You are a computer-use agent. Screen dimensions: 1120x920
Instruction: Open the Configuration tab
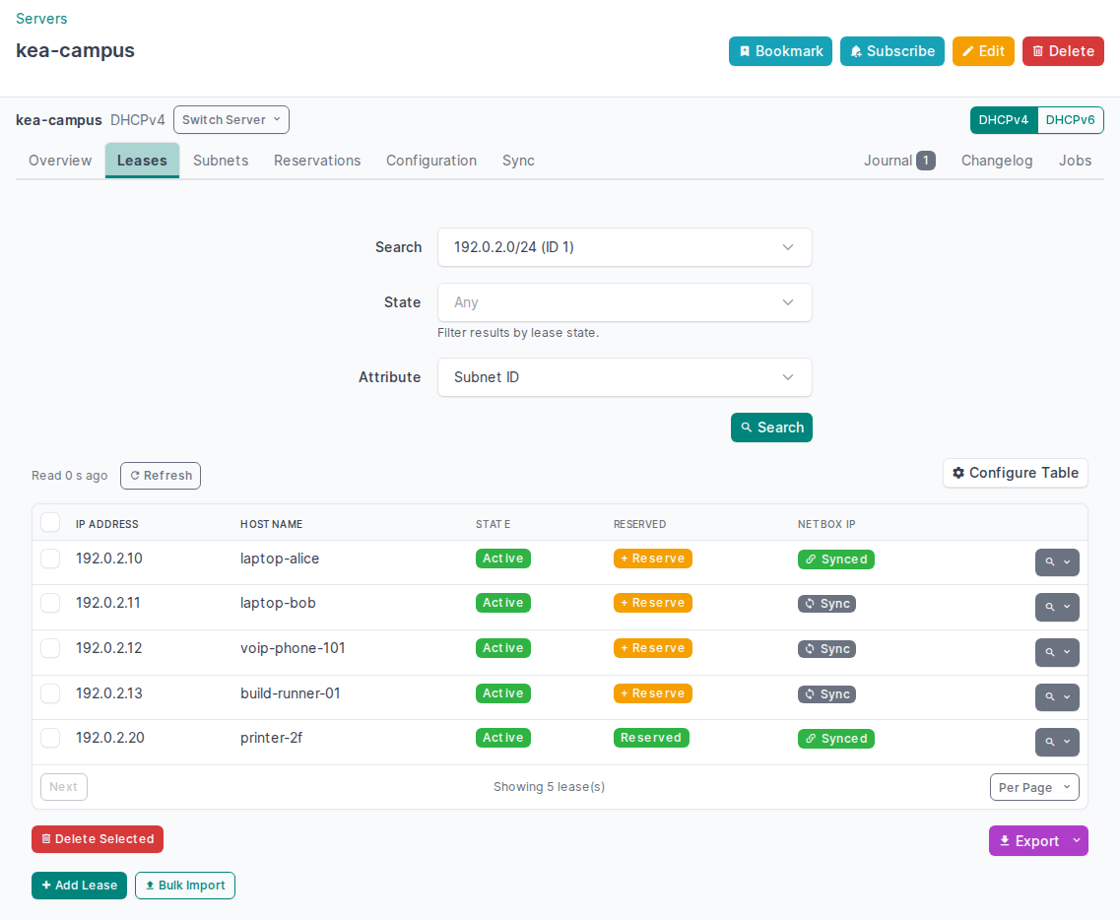[431, 161]
